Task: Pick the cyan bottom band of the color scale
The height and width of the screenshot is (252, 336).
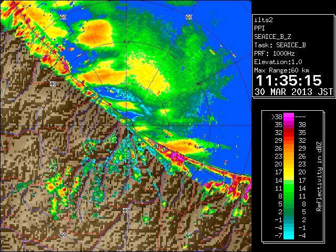Action: (x=289, y=235)
